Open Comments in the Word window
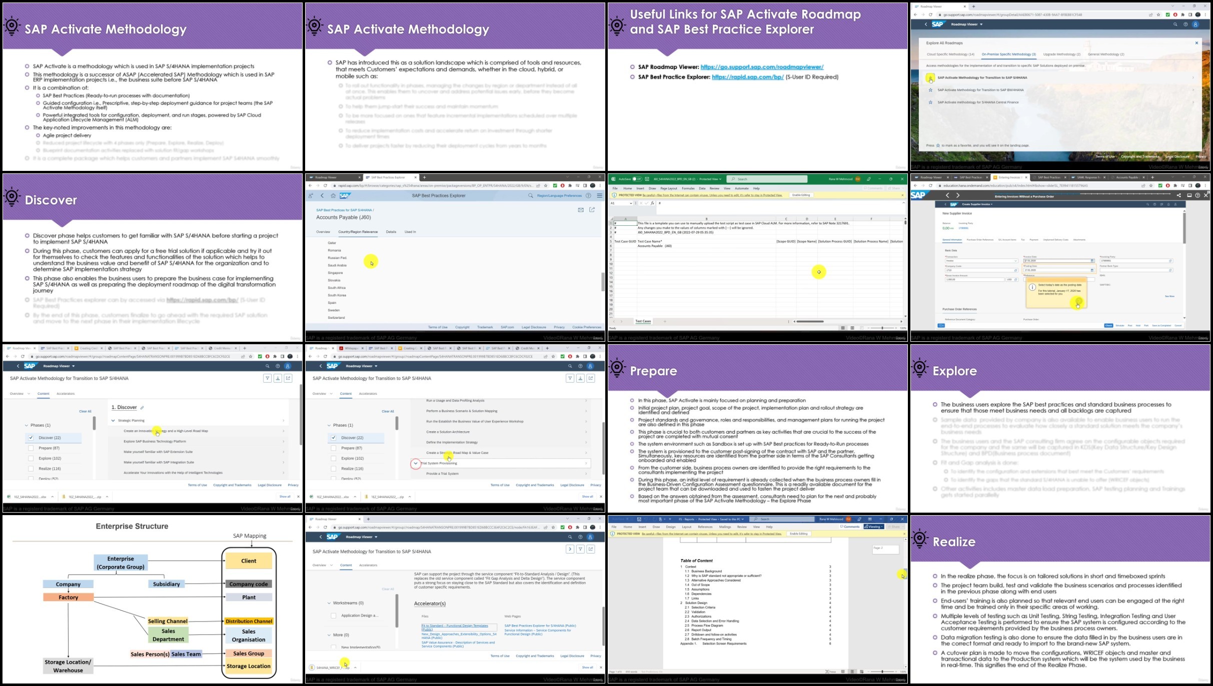Screen dimensions: 1213x686 click(x=850, y=527)
